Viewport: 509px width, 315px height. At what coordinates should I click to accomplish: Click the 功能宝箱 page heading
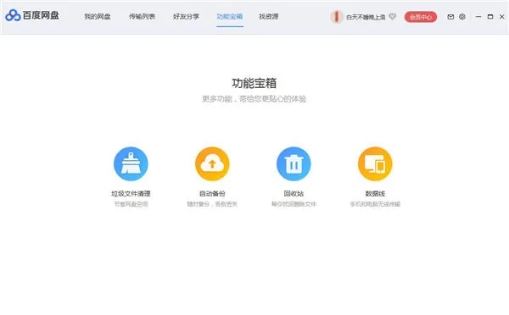255,83
